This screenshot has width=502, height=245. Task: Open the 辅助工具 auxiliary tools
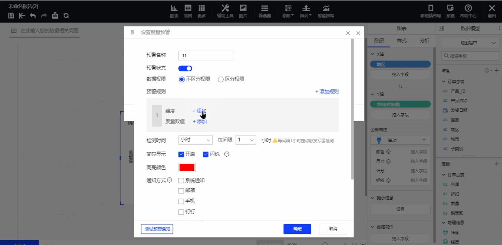point(225,11)
